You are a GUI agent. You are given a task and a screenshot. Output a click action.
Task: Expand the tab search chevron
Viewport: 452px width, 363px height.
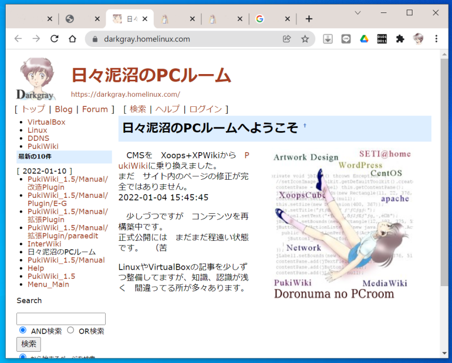[x=358, y=12]
